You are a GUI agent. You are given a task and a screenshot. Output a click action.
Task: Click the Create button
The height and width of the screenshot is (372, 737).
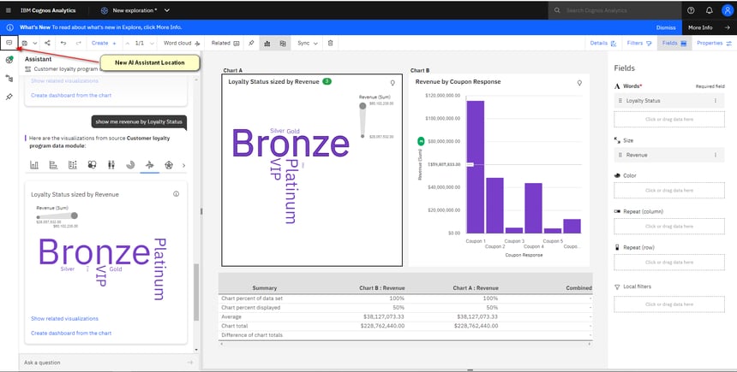pos(104,43)
